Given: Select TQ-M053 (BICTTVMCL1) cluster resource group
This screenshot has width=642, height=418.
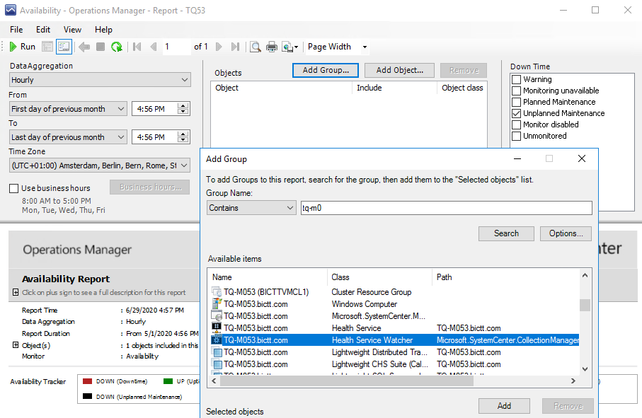Looking at the screenshot, I should 266,292.
